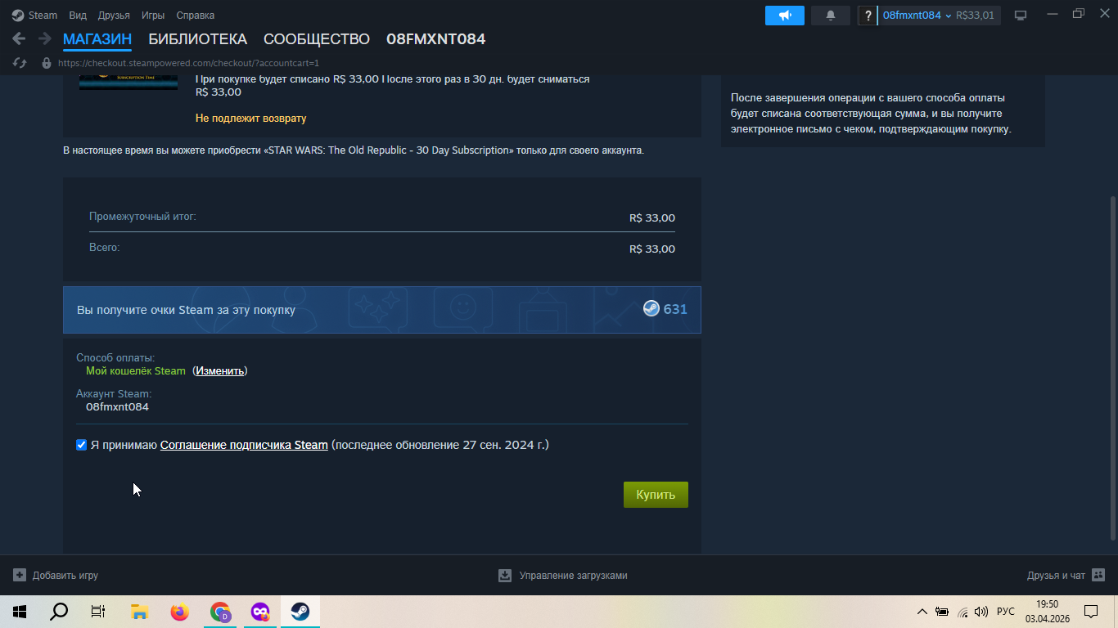This screenshot has height=628, width=1118.
Task: Open the purple mask app on taskbar
Action: click(260, 612)
